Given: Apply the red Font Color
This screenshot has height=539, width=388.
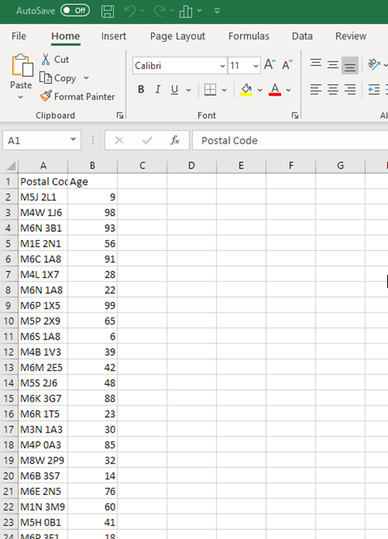Looking at the screenshot, I should [x=275, y=90].
